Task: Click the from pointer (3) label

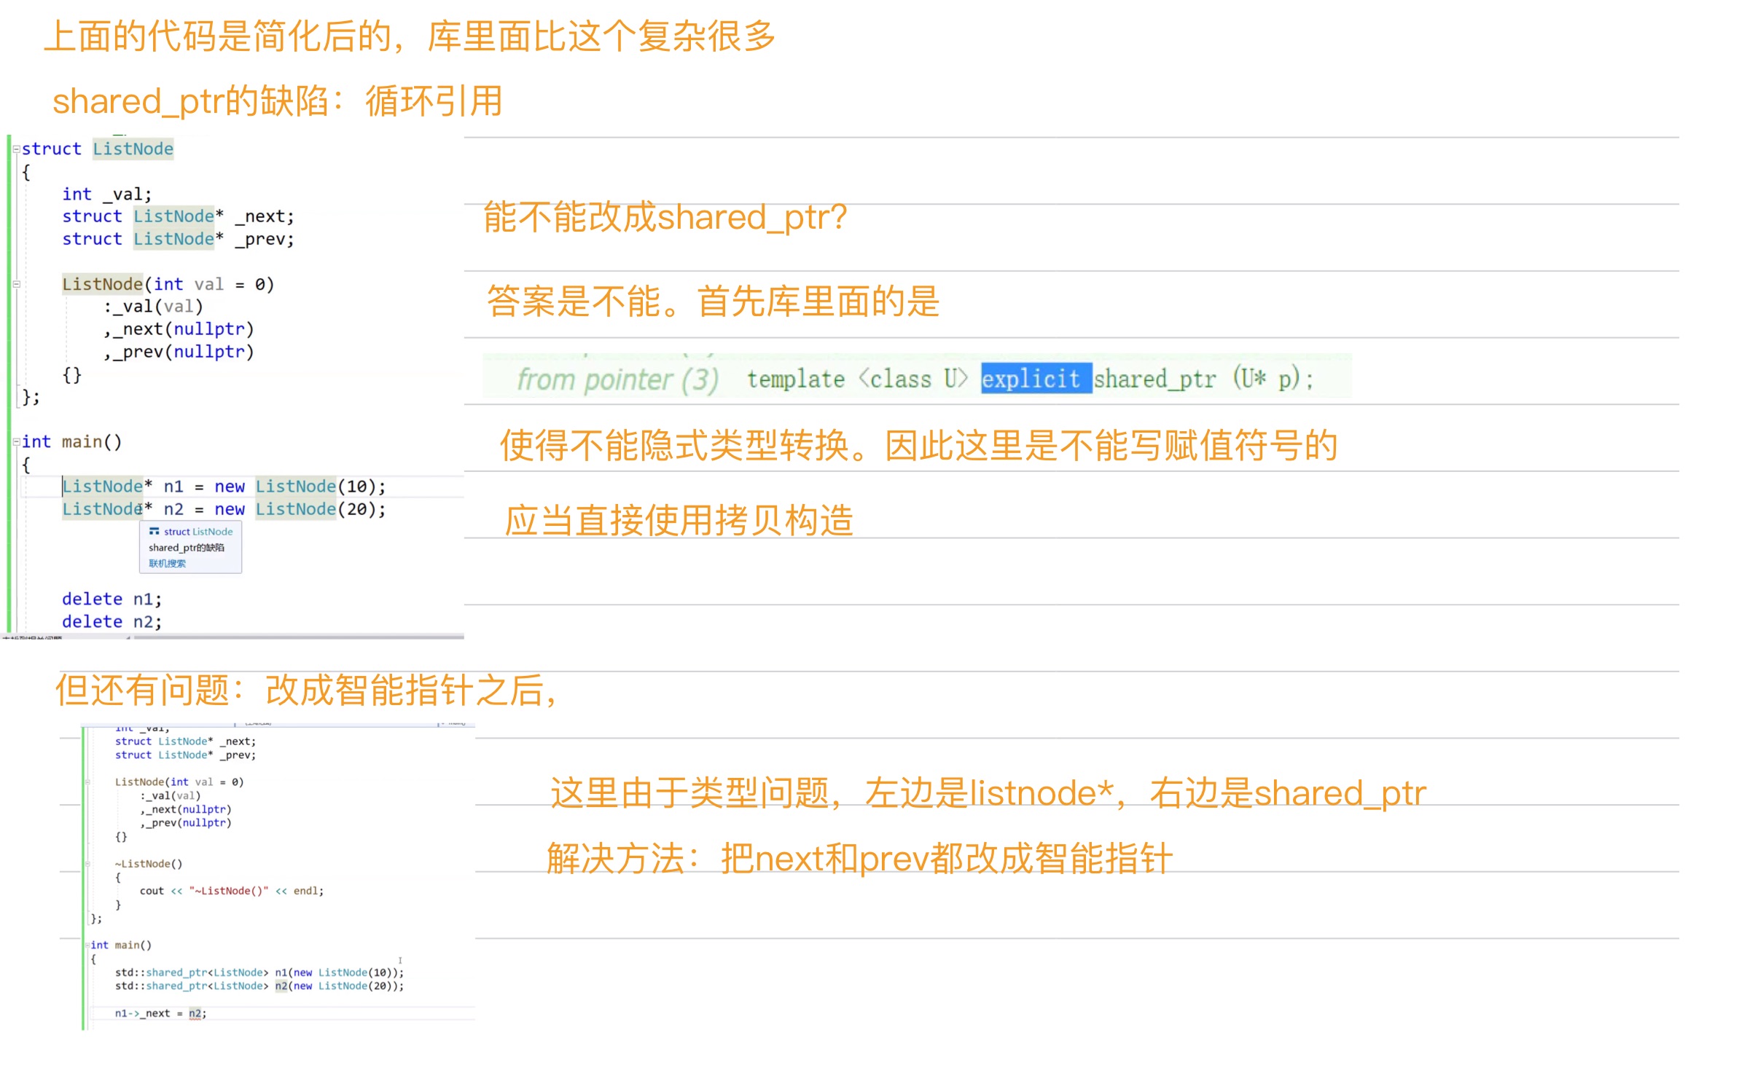Action: 617,379
